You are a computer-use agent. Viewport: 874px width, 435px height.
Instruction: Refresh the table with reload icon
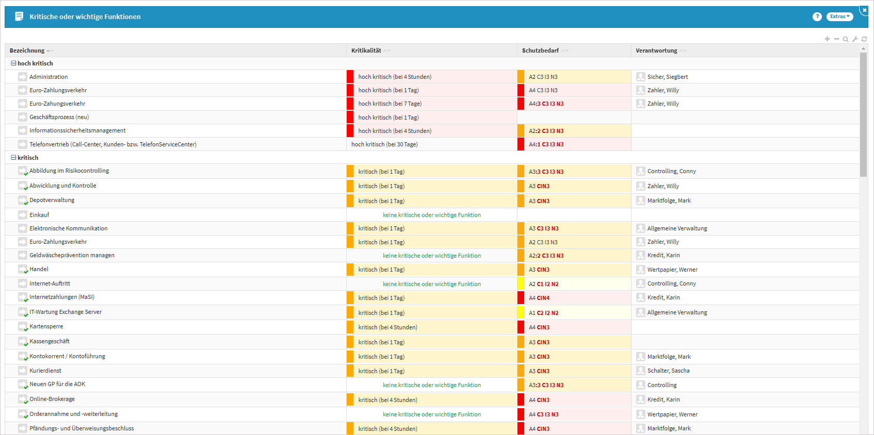[864, 39]
